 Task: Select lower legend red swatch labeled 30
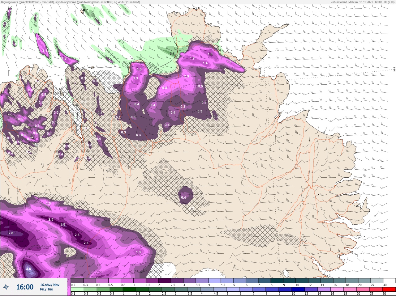coord(389,290)
